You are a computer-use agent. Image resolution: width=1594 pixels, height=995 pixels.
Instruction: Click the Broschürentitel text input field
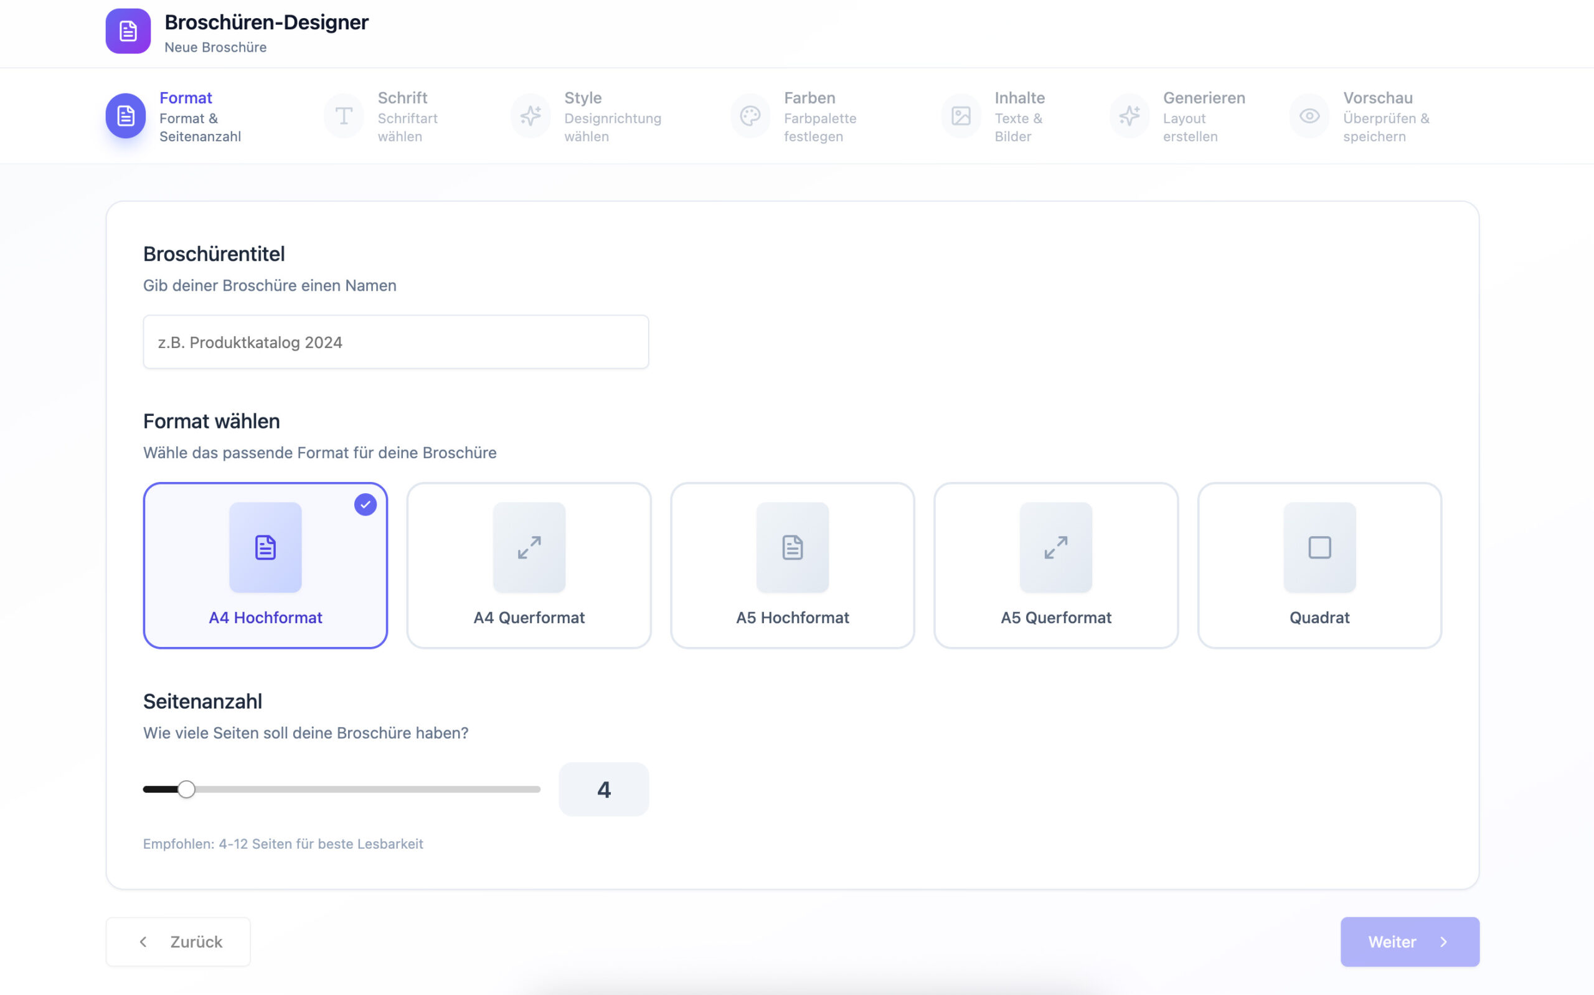[395, 342]
